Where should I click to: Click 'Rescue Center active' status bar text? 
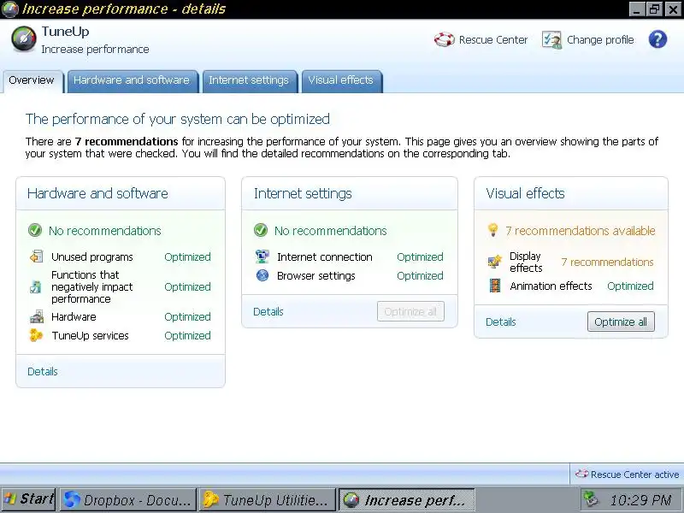(x=634, y=475)
